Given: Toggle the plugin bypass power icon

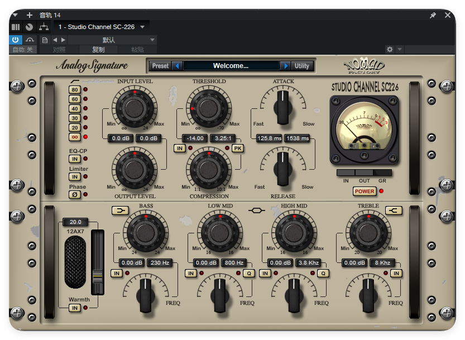Looking at the screenshot, I should coord(16,40).
